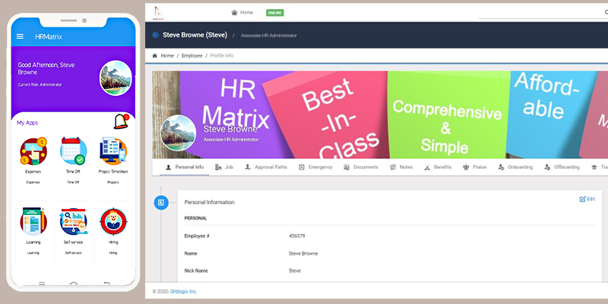Open the Approval Paths tab
This screenshot has width=608, height=304.
point(266,167)
